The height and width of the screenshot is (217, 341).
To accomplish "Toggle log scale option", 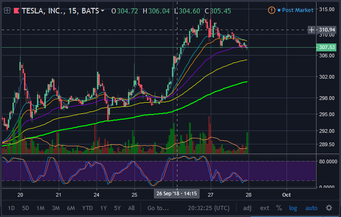I will click(x=293, y=208).
